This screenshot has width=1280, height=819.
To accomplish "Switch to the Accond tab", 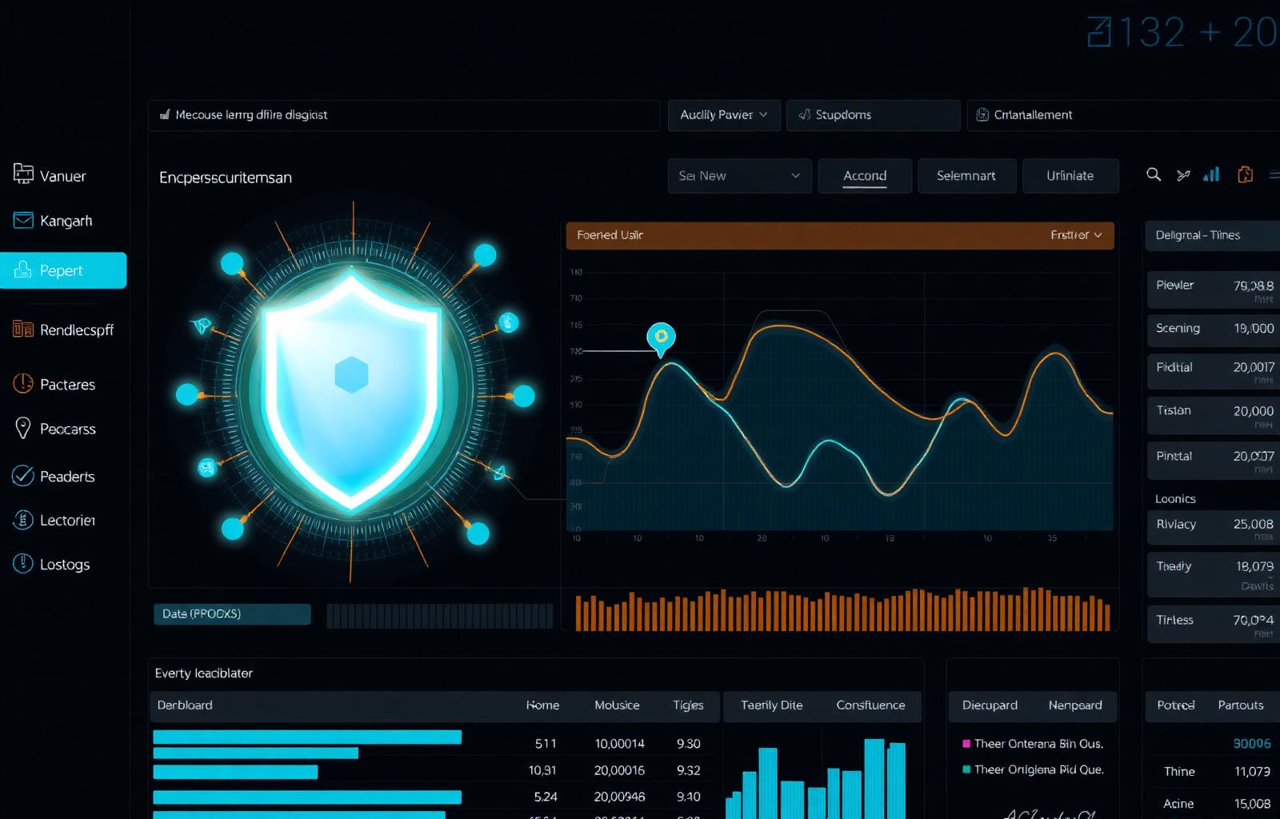I will pos(865,176).
